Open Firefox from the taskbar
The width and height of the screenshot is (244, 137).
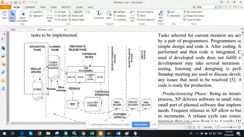click(x=39, y=134)
